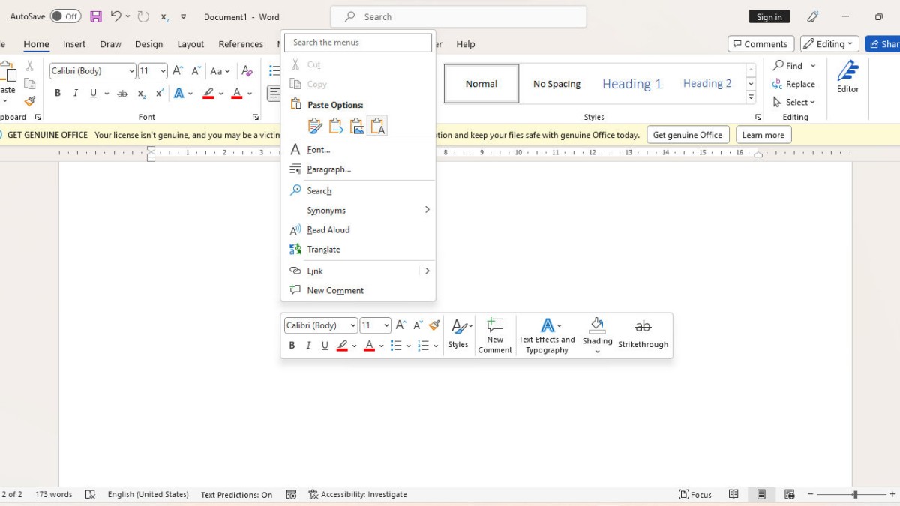The image size is (900, 506).
Task: Choose Translate from the context menu
Action: coord(323,250)
